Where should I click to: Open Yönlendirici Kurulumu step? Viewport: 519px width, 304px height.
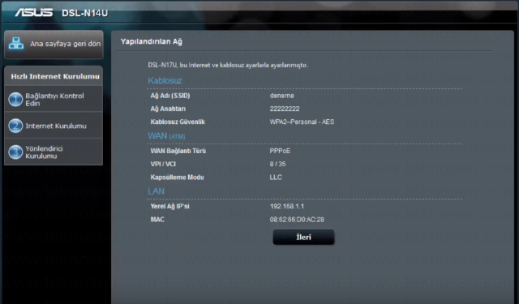pyautogui.click(x=54, y=152)
